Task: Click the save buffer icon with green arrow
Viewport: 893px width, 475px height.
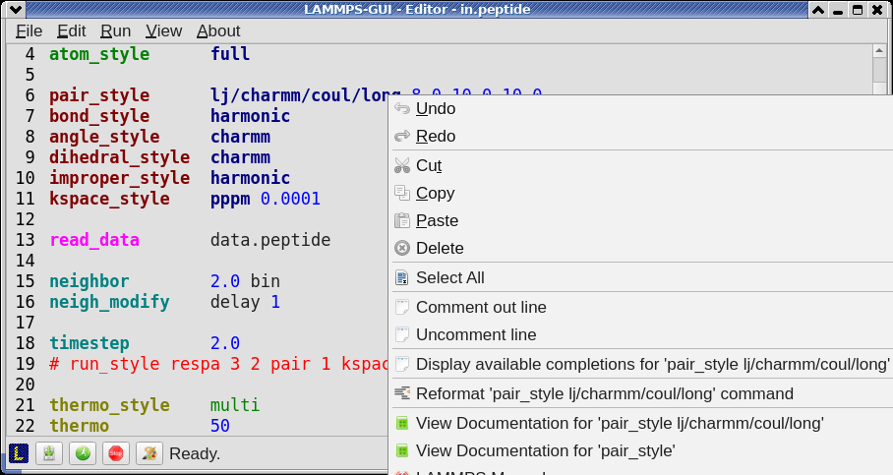Action: pos(49,453)
